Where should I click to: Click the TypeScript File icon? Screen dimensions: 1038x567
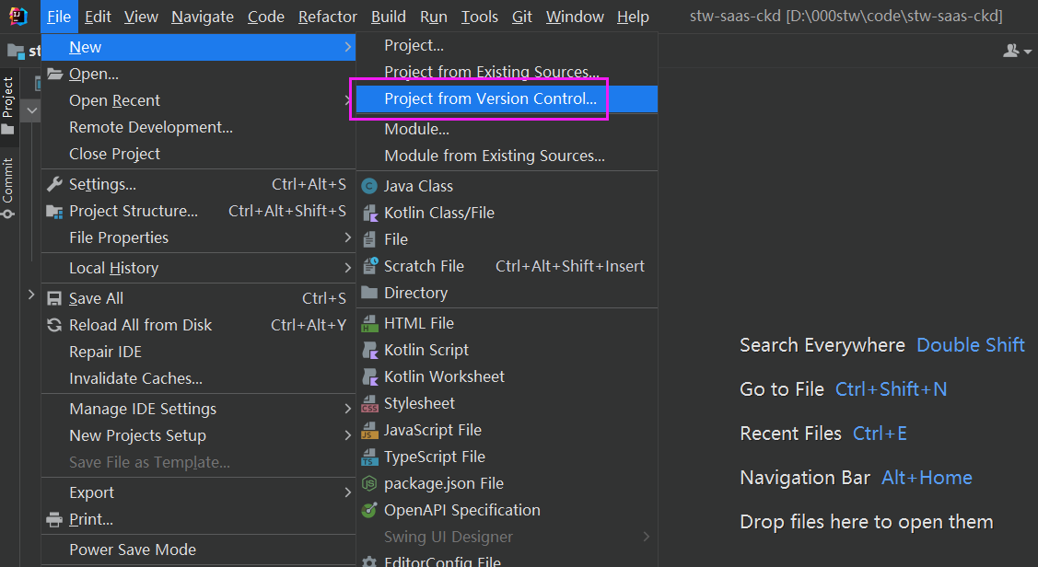click(369, 457)
